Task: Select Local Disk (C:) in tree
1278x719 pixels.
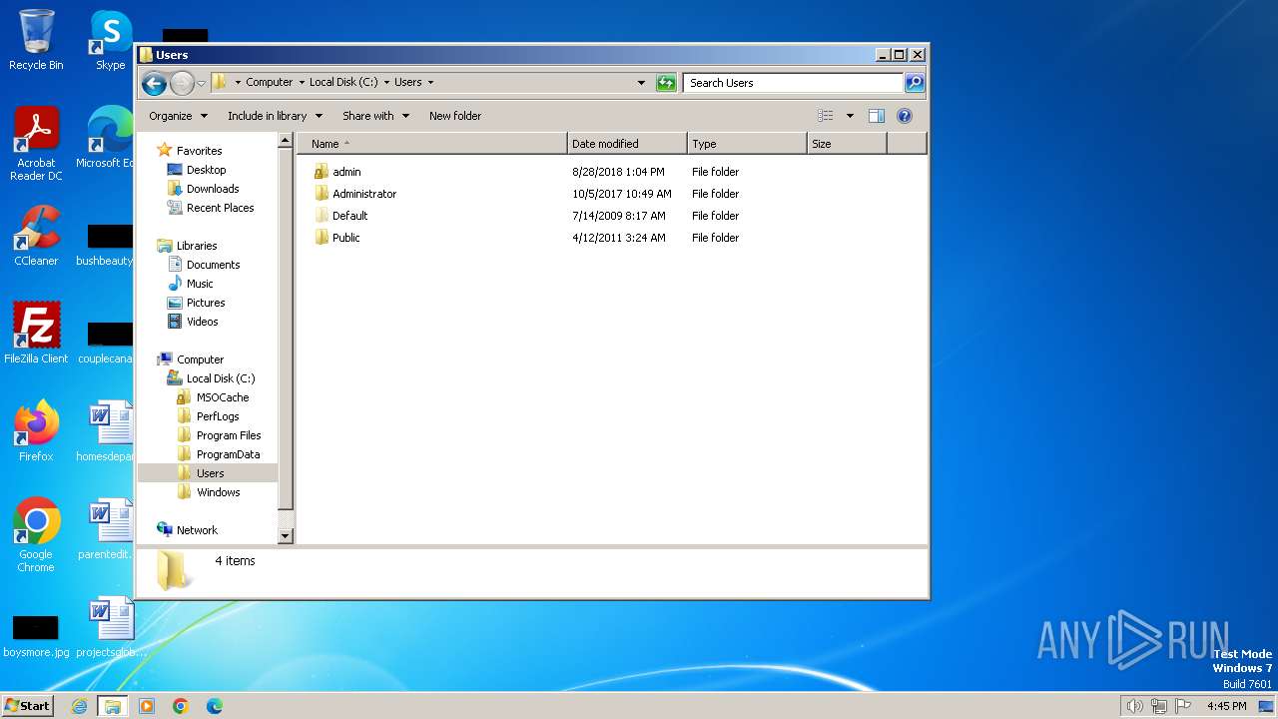Action: [x=220, y=378]
